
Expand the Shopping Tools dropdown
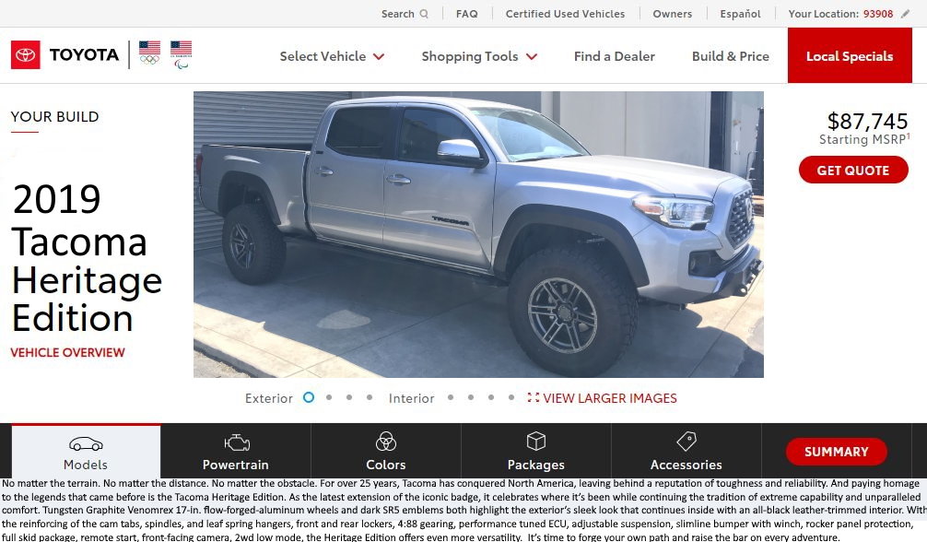coord(479,56)
